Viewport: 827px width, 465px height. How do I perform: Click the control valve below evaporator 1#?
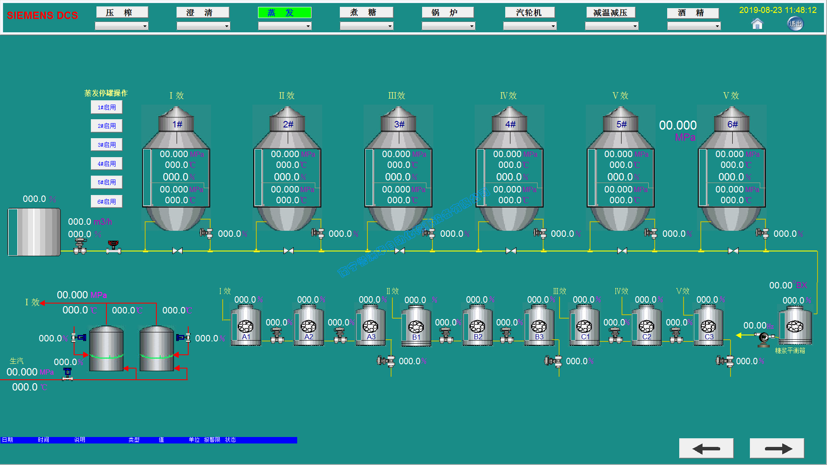(206, 233)
